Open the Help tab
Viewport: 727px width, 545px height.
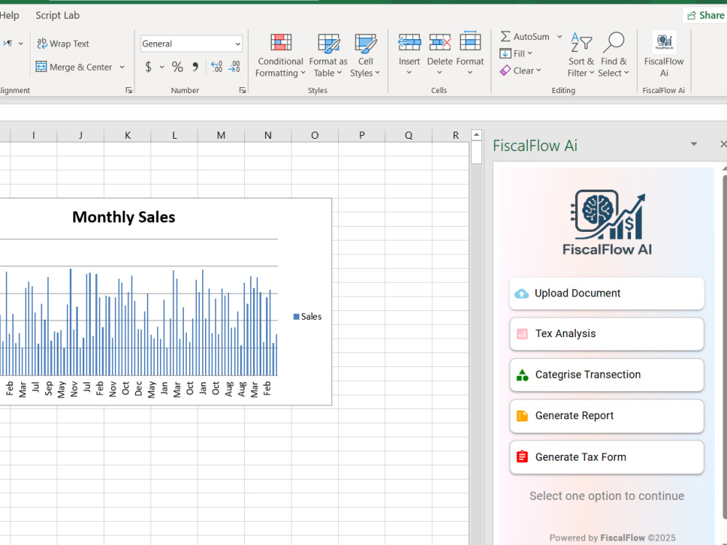[9, 15]
